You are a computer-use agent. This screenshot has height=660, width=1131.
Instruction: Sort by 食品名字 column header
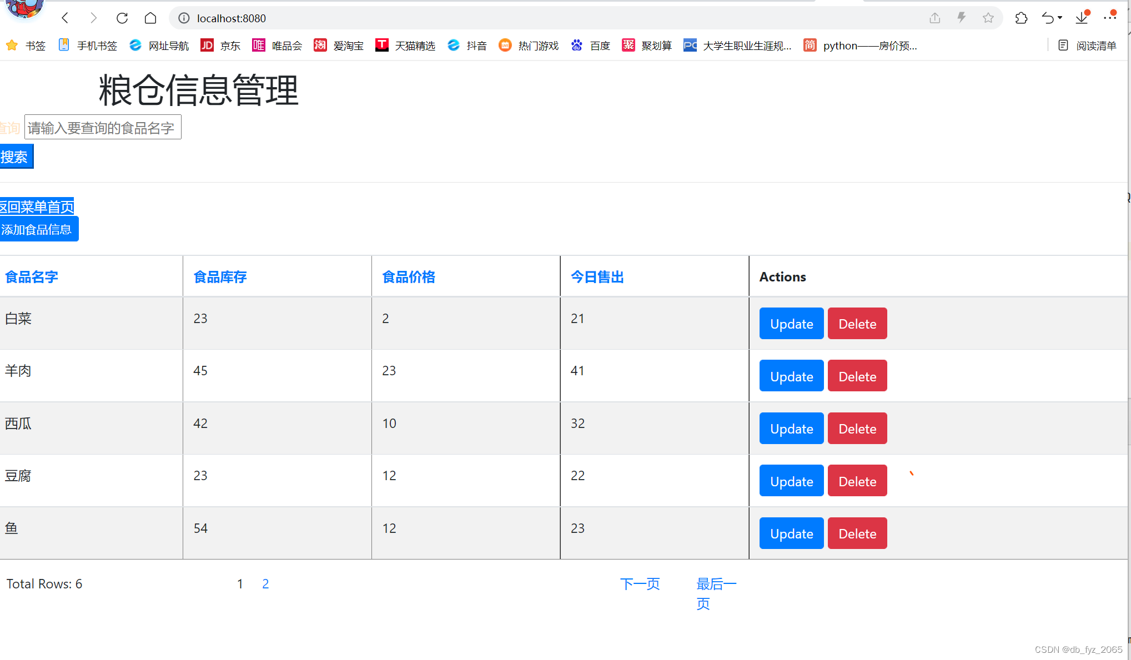coord(32,277)
